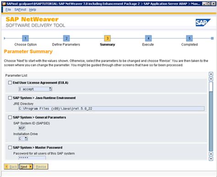This screenshot has width=217, height=177.
Task: Click bottom scroll-down arrow of parameter list
Action: 211,159
